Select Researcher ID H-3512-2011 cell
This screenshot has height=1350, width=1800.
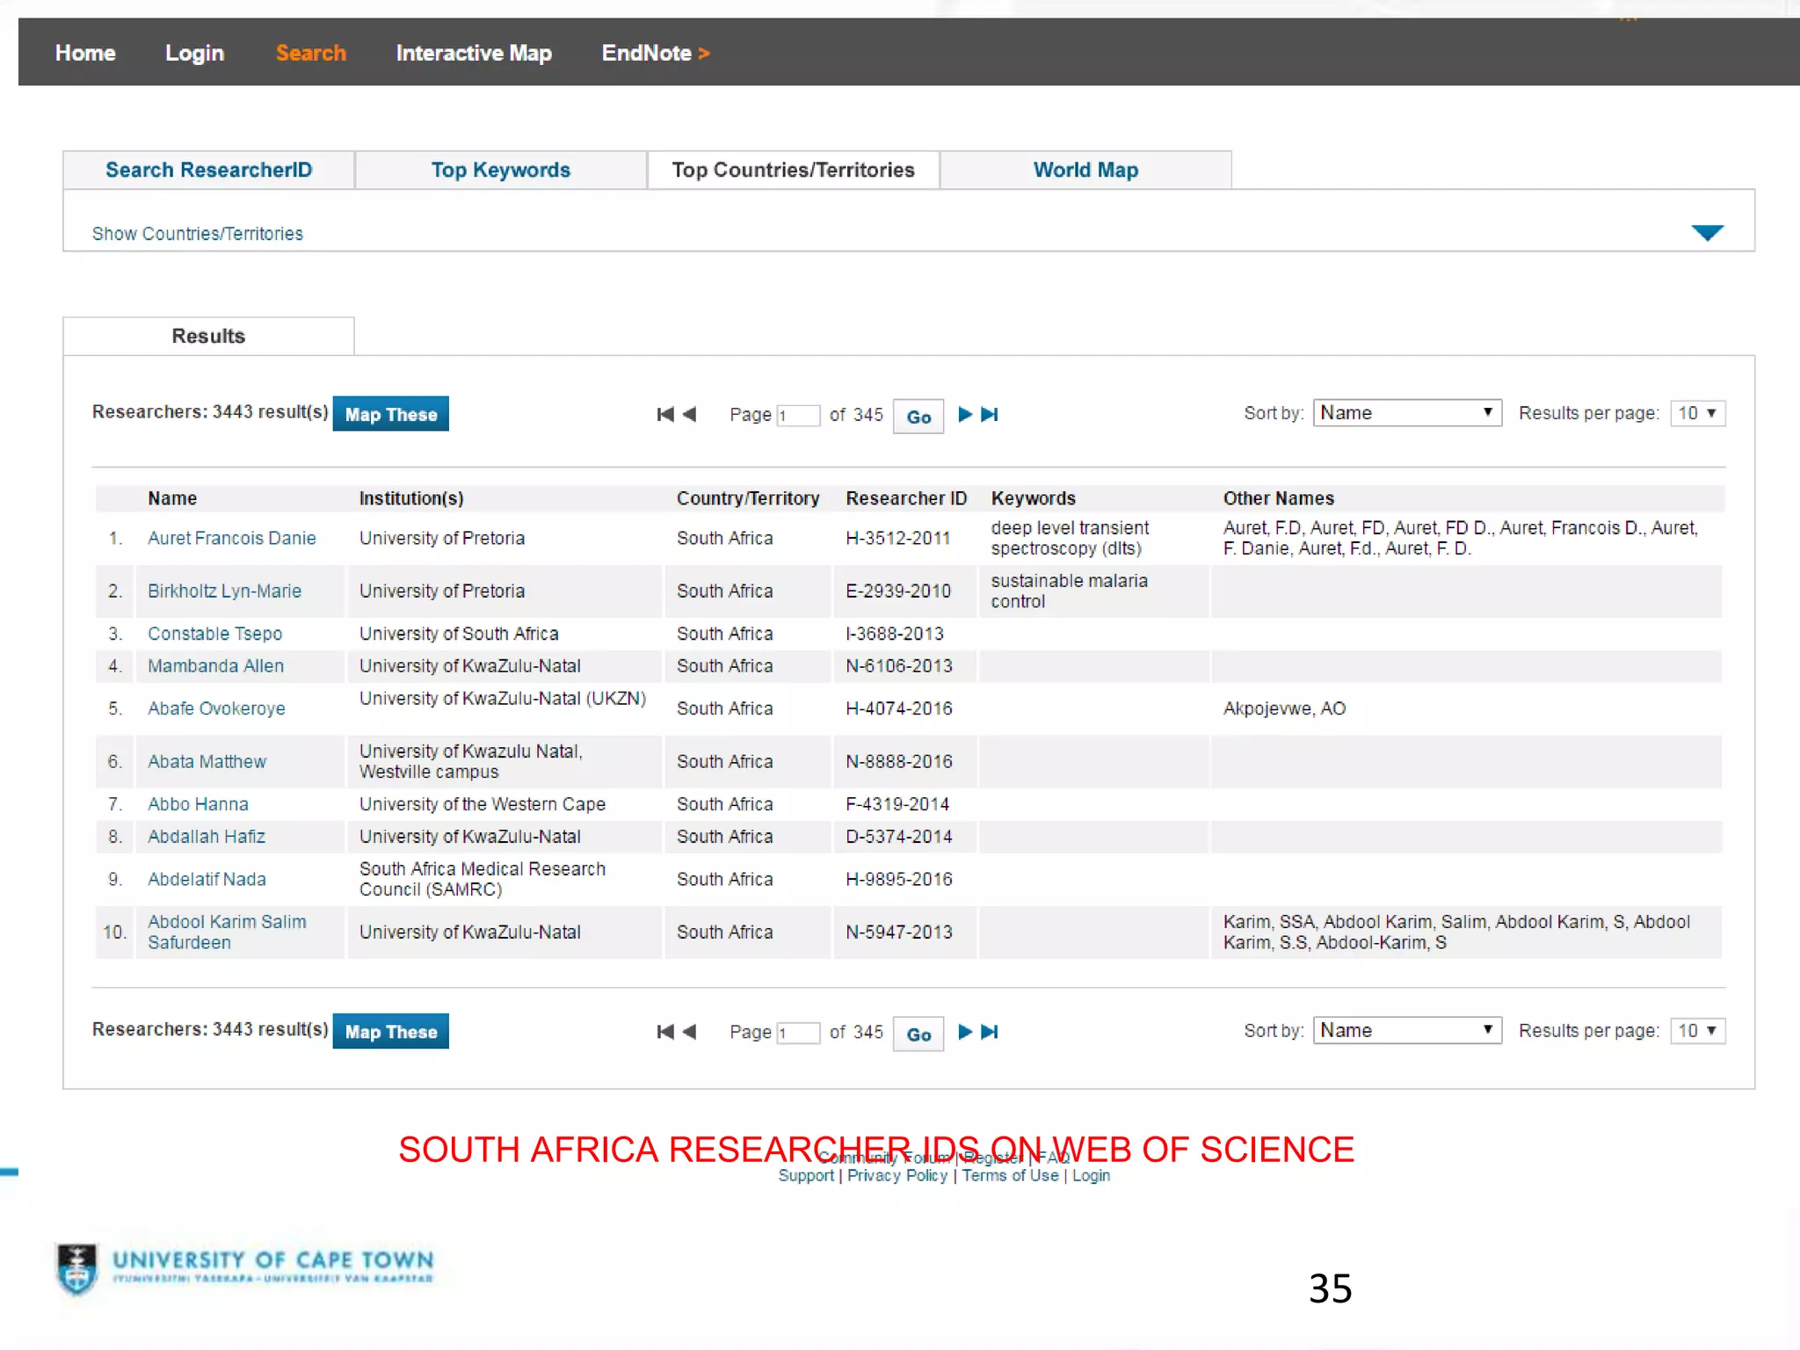pos(898,538)
